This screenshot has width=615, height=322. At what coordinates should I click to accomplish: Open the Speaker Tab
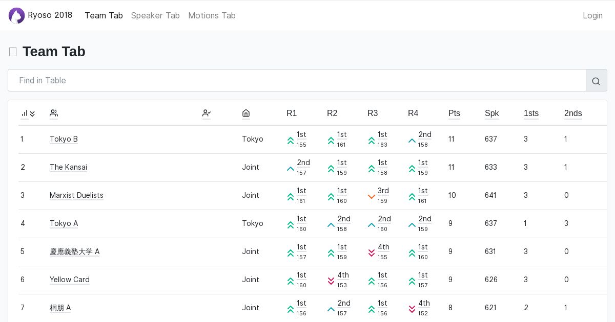point(155,16)
